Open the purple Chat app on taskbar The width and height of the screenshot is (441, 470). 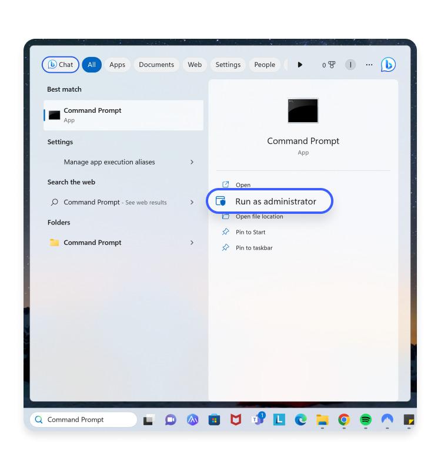coord(171,420)
